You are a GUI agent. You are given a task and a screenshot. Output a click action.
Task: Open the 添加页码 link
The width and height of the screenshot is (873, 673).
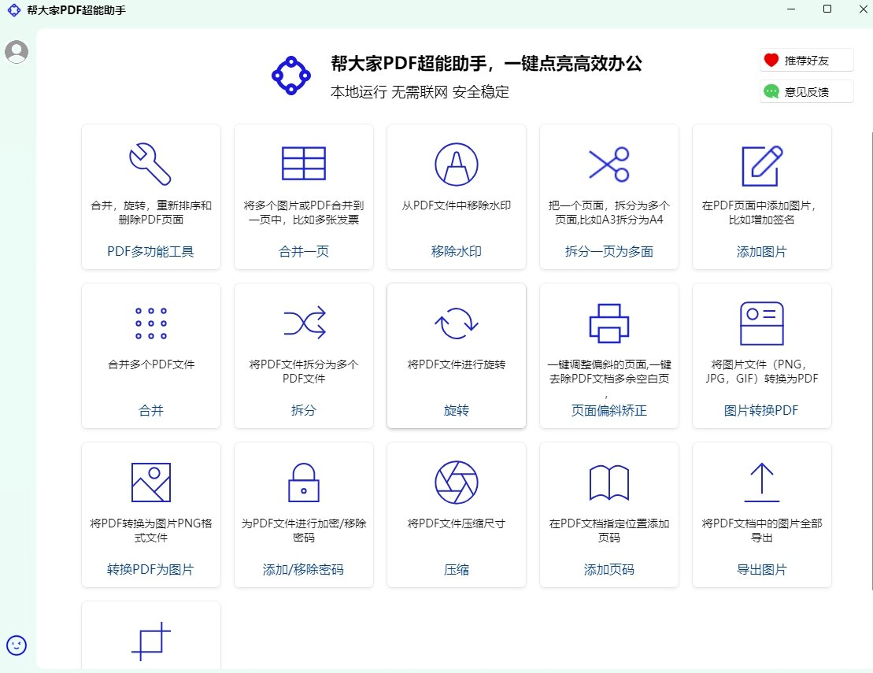pos(609,569)
